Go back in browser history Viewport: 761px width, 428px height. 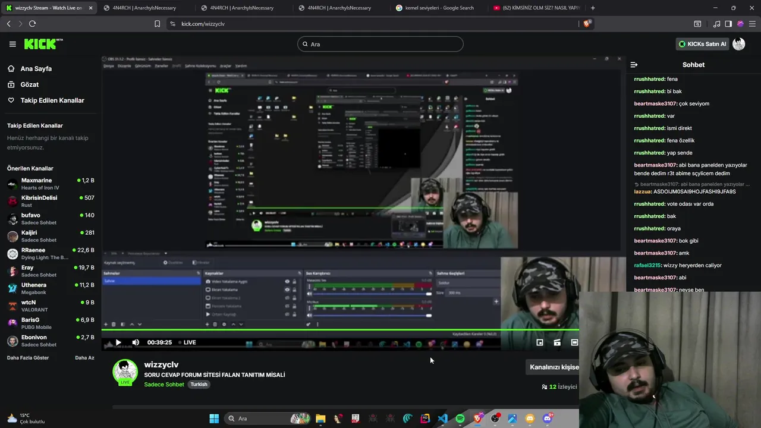tap(9, 24)
